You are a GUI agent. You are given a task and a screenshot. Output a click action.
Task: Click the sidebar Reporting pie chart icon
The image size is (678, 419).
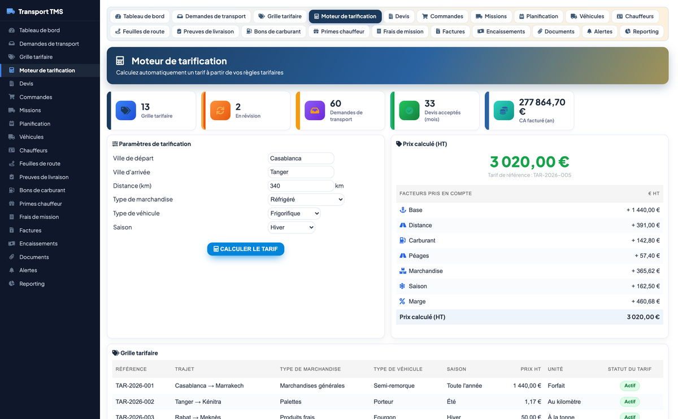point(12,284)
